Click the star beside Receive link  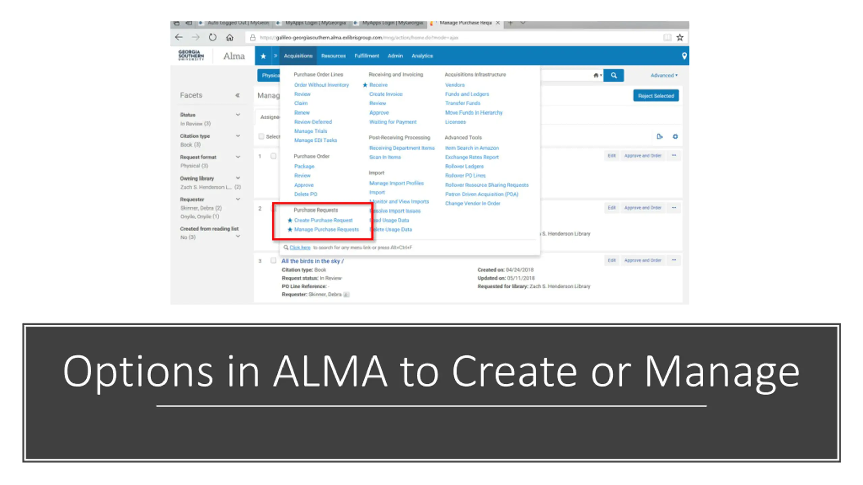[x=365, y=85]
